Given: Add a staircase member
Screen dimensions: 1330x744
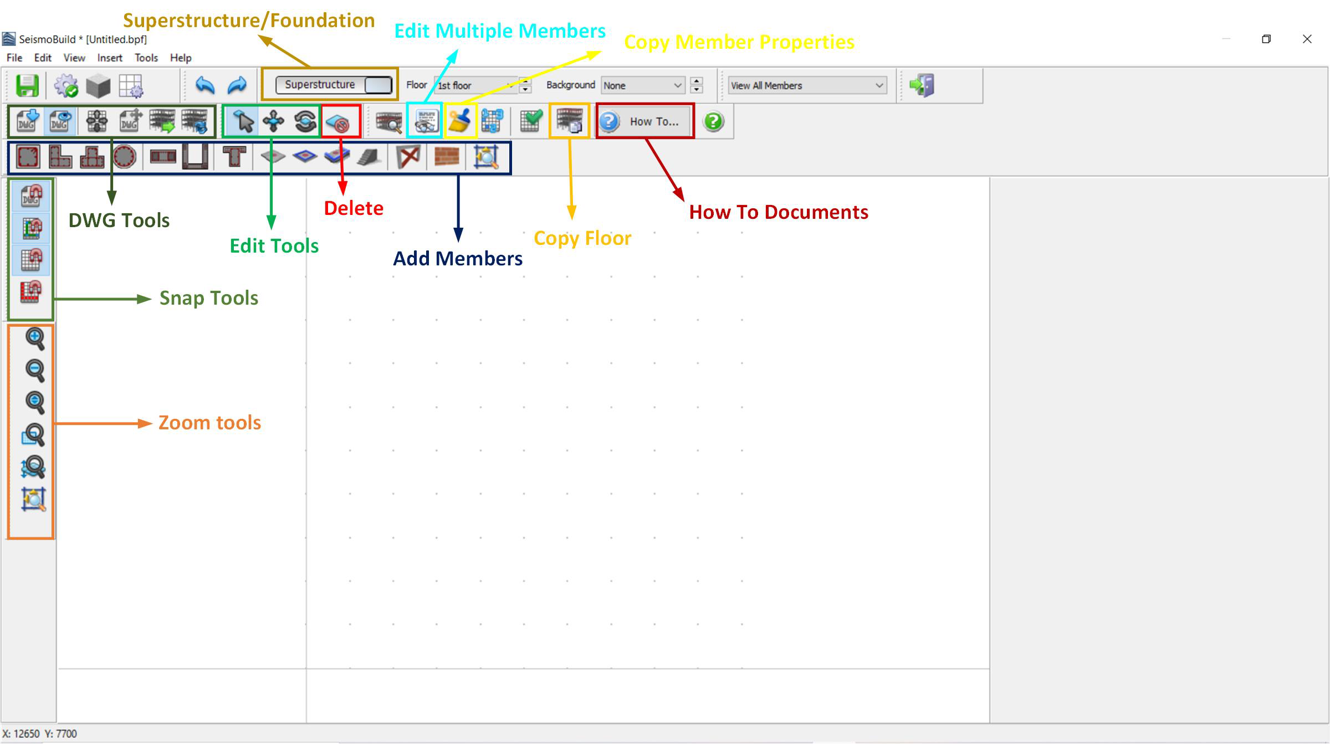Looking at the screenshot, I should click(369, 157).
